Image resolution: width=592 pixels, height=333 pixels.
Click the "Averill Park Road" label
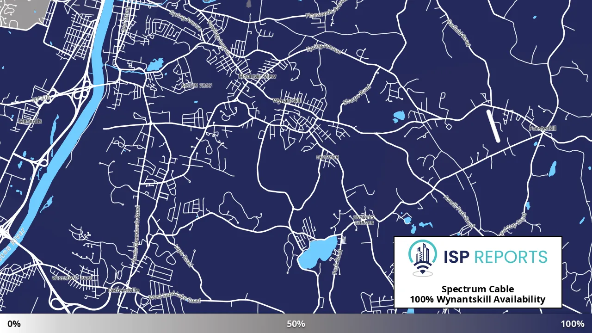[x=459, y=211]
